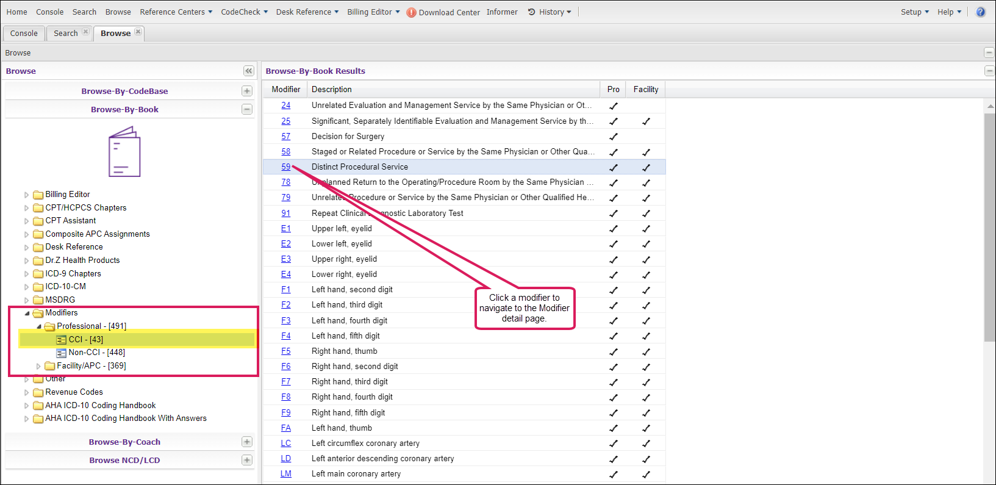Select Non-CCI - [448] tree item
The height and width of the screenshot is (485, 996).
96,353
